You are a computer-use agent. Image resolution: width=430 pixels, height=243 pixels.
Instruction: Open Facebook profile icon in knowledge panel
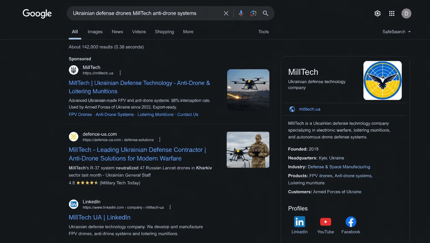point(351,222)
